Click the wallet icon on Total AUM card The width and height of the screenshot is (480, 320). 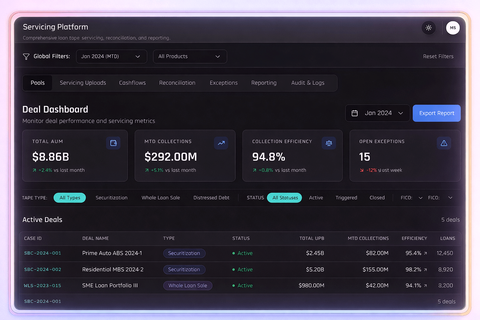pyautogui.click(x=113, y=143)
